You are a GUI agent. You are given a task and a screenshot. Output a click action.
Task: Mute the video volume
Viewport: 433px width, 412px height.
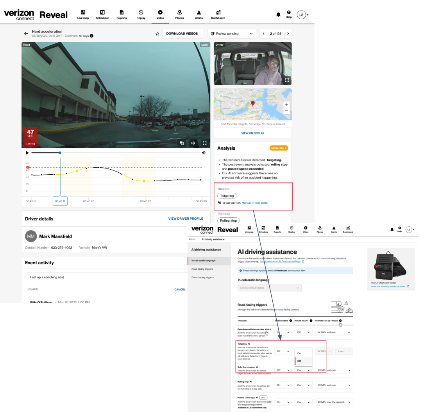(x=204, y=153)
